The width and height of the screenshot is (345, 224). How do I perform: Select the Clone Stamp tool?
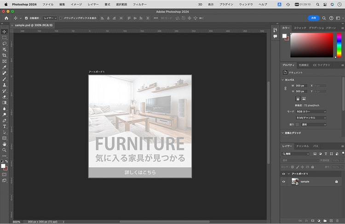click(4, 85)
